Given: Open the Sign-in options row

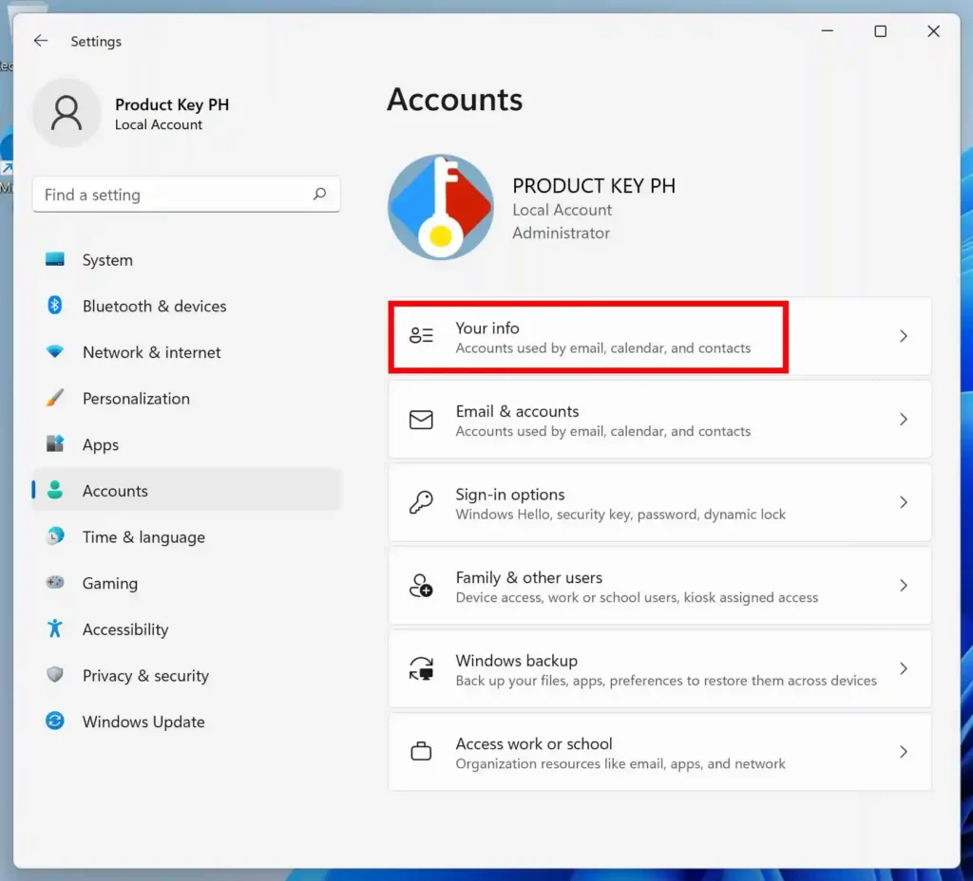Looking at the screenshot, I should 659,502.
